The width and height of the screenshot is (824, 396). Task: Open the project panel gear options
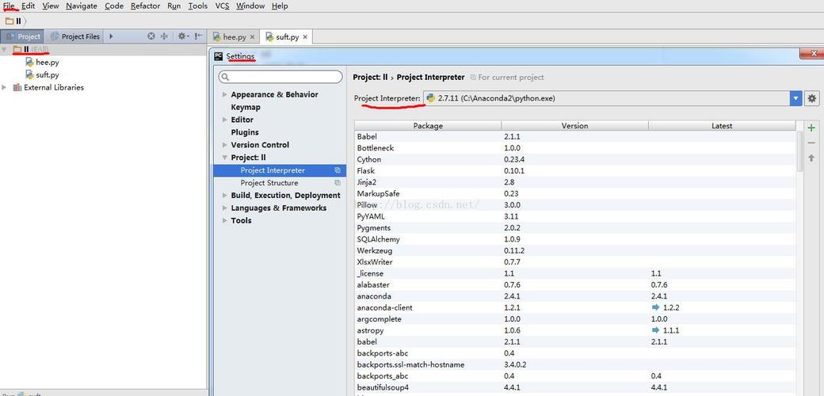click(x=182, y=36)
